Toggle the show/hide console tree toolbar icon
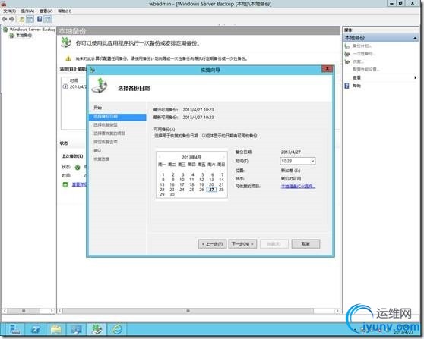This screenshot has height=339, width=424. tap(30, 19)
